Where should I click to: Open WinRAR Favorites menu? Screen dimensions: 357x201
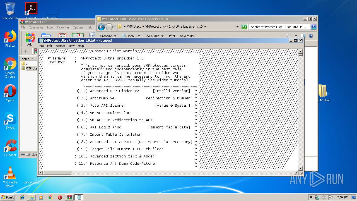point(63,27)
